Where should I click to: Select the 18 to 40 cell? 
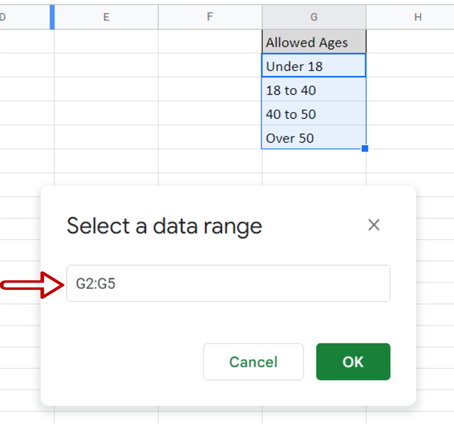pyautogui.click(x=314, y=90)
